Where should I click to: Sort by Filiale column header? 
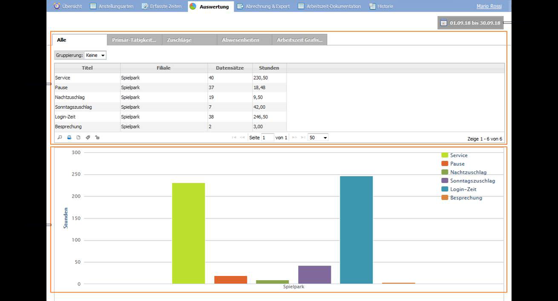[164, 68]
